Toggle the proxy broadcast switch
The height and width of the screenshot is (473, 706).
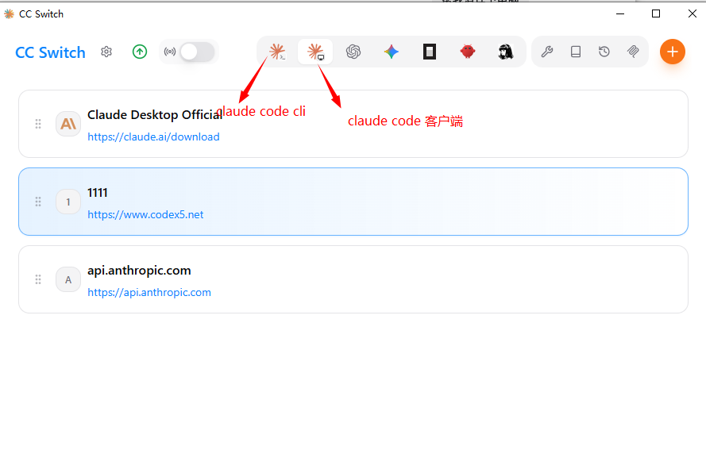pyautogui.click(x=197, y=52)
